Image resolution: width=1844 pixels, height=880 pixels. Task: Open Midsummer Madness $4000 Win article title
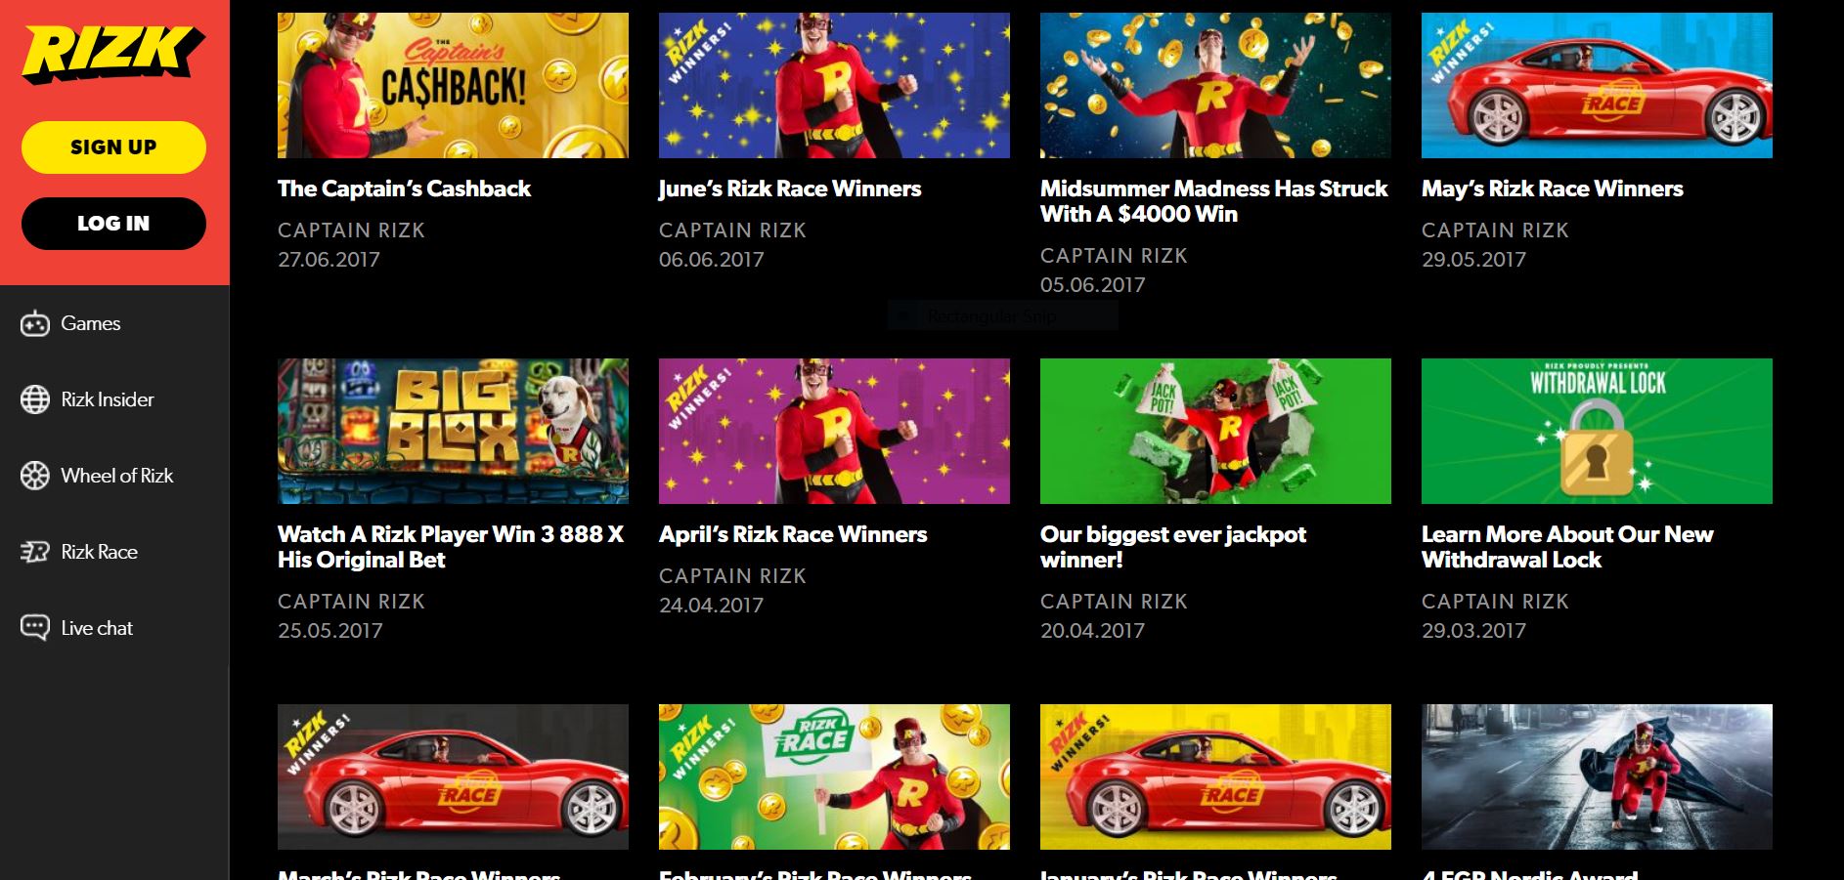(1213, 201)
